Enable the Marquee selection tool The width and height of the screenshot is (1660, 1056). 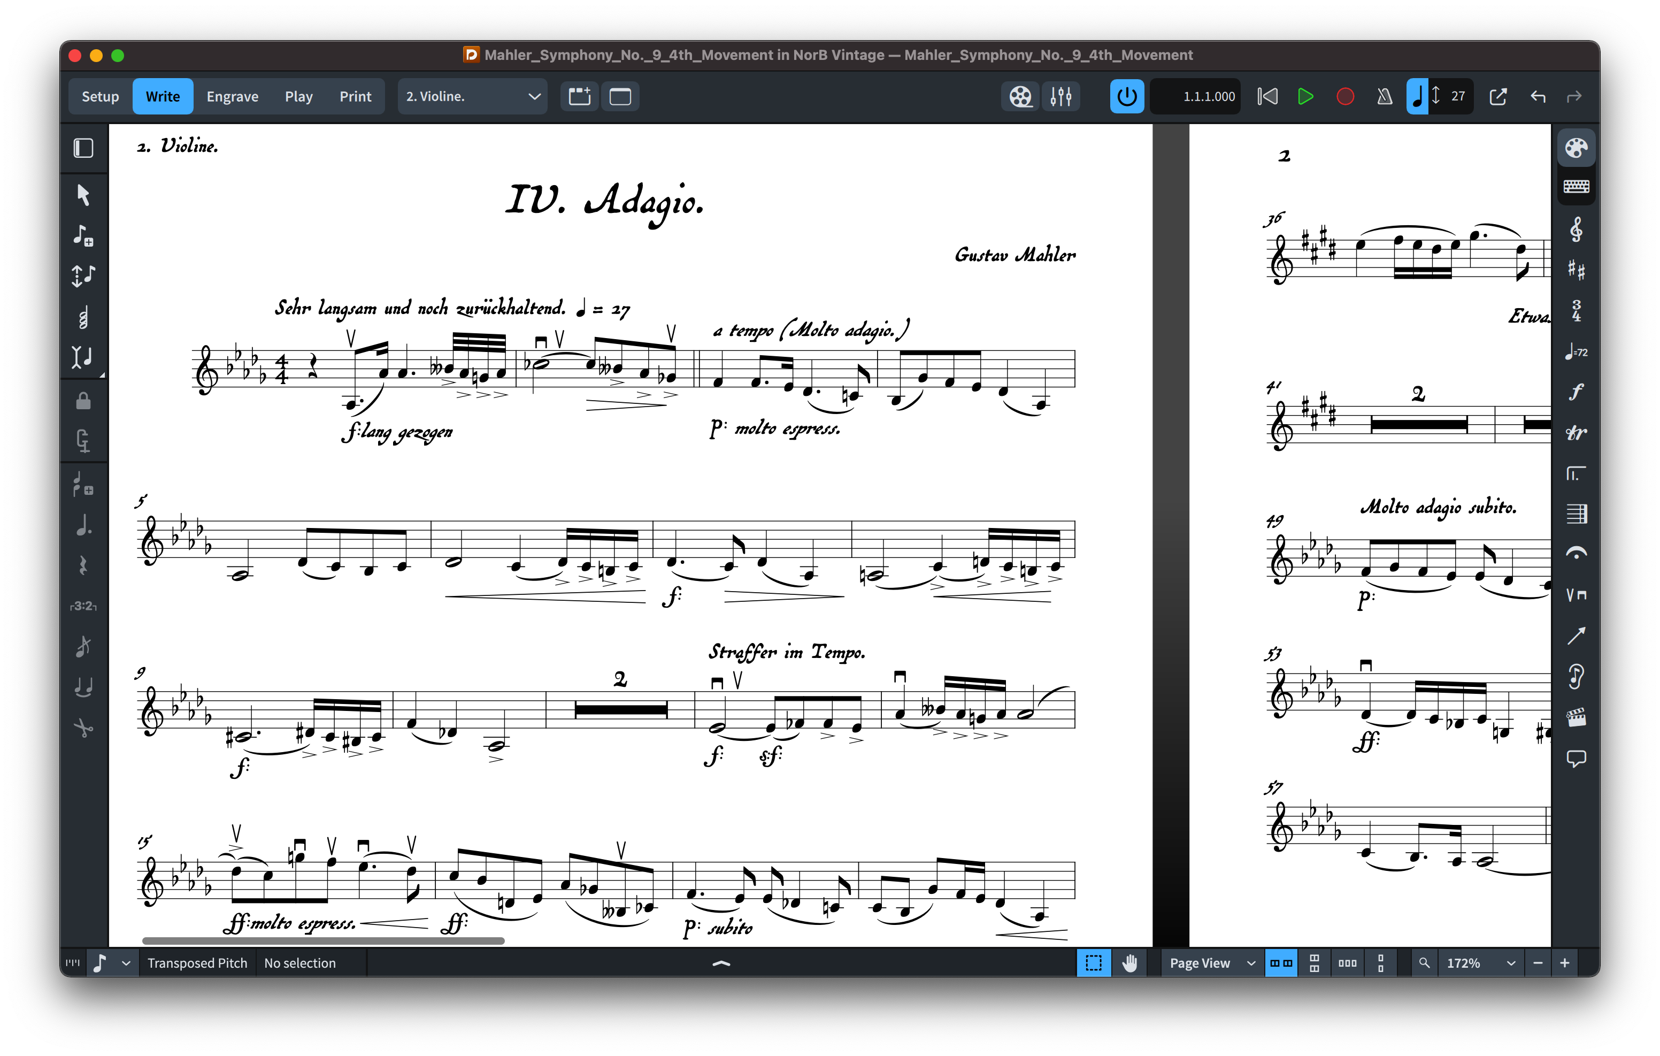[x=1094, y=963]
